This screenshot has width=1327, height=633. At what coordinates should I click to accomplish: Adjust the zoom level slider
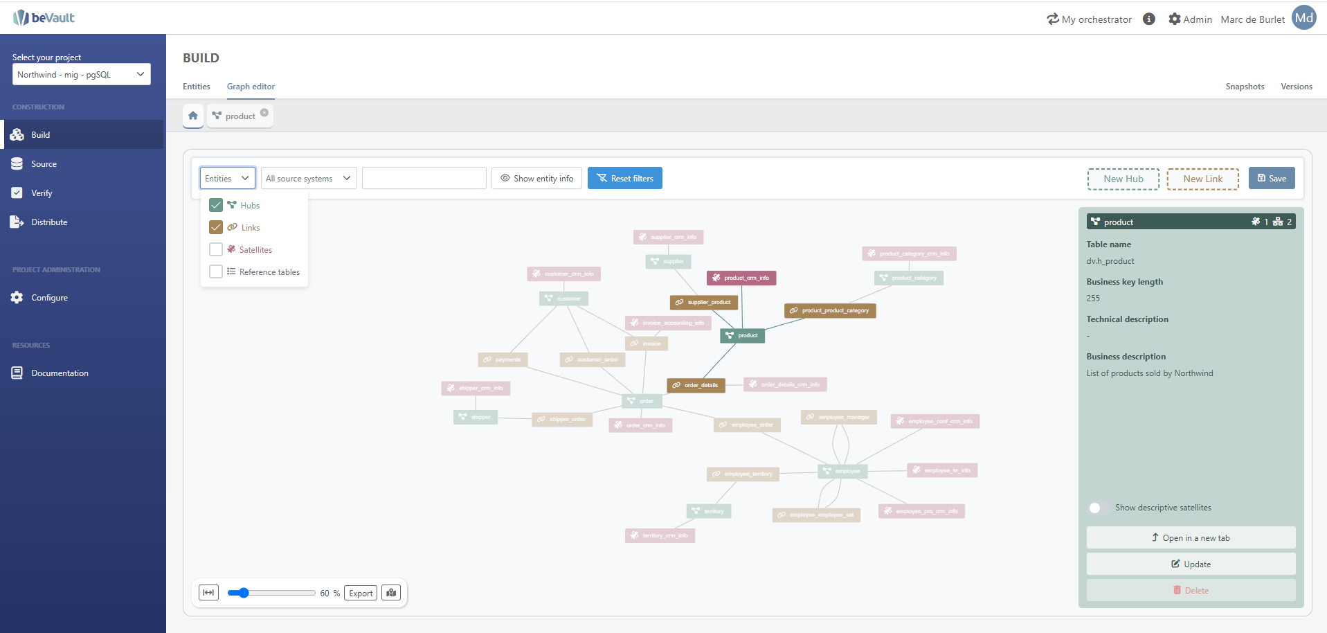point(243,593)
